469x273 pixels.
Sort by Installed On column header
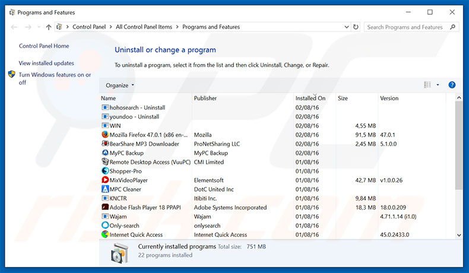point(310,98)
